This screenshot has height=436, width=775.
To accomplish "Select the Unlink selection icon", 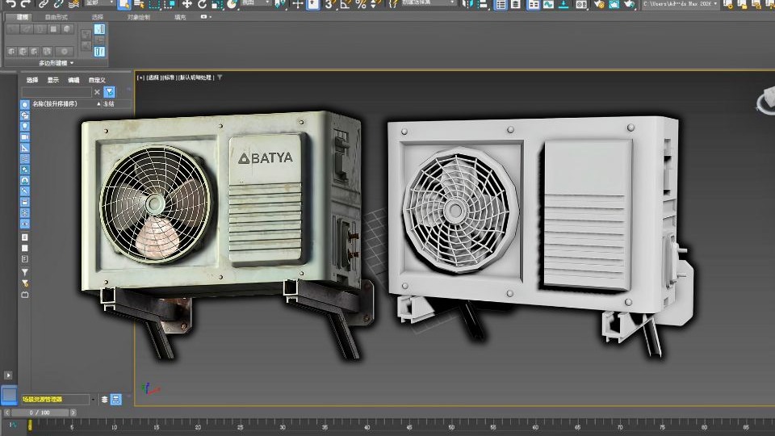I will (58, 4).
